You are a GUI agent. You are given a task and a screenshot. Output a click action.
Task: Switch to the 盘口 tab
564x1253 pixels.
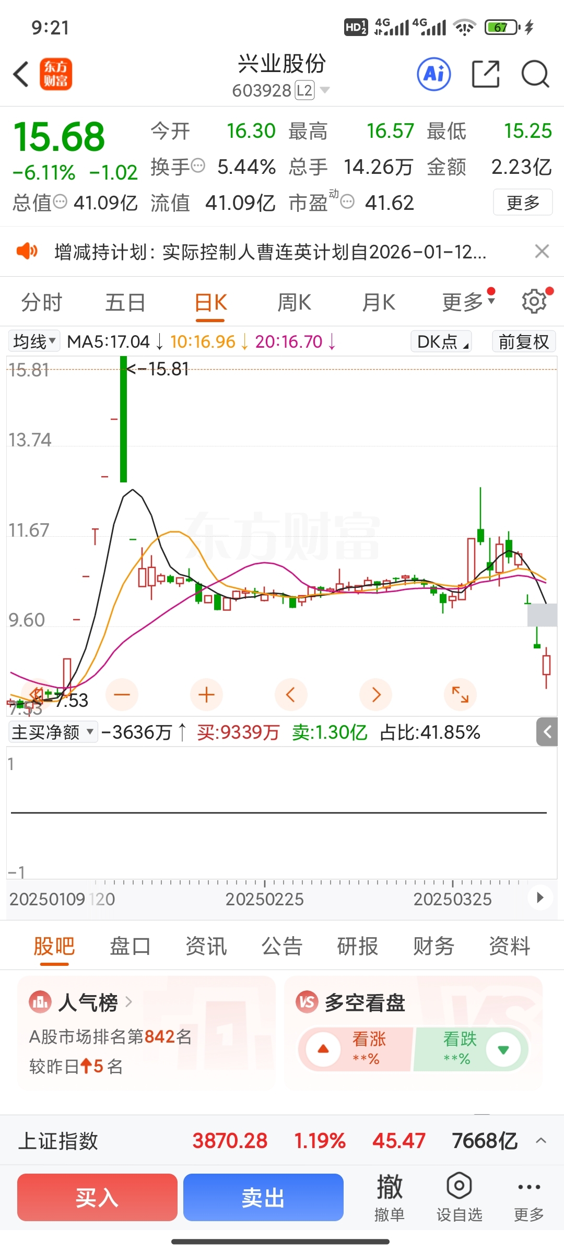[130, 945]
